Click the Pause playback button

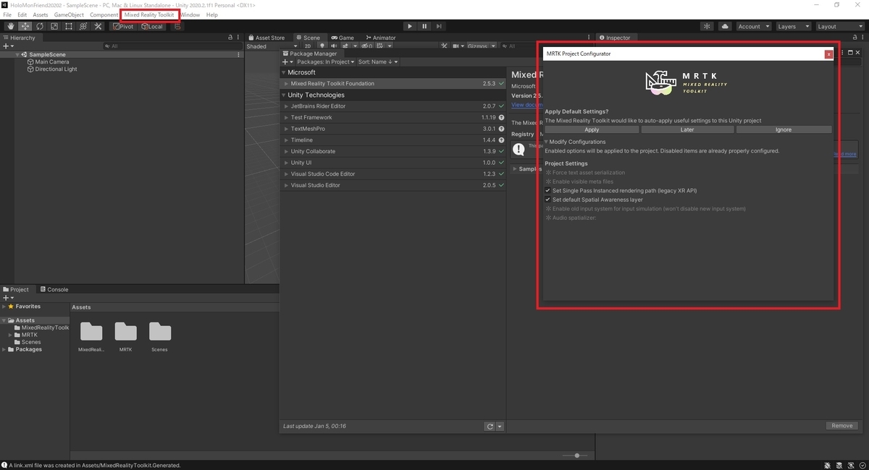(424, 26)
